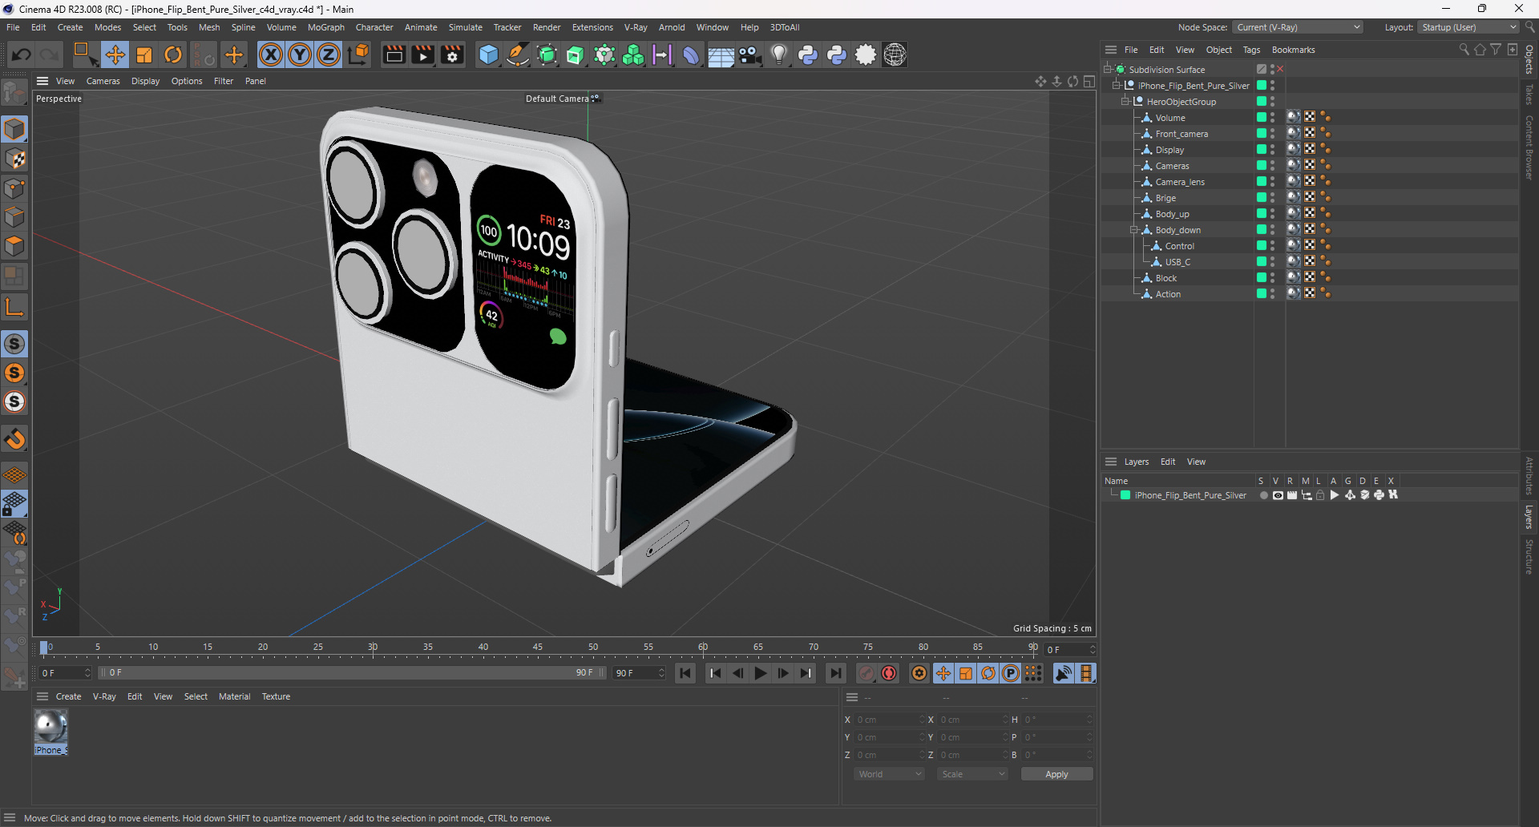This screenshot has width=1539, height=827.
Task: Open material manager Create menu
Action: click(68, 696)
